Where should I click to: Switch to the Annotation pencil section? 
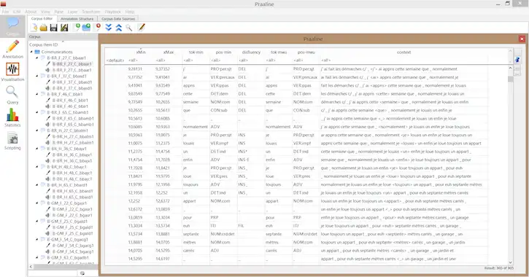(12, 49)
